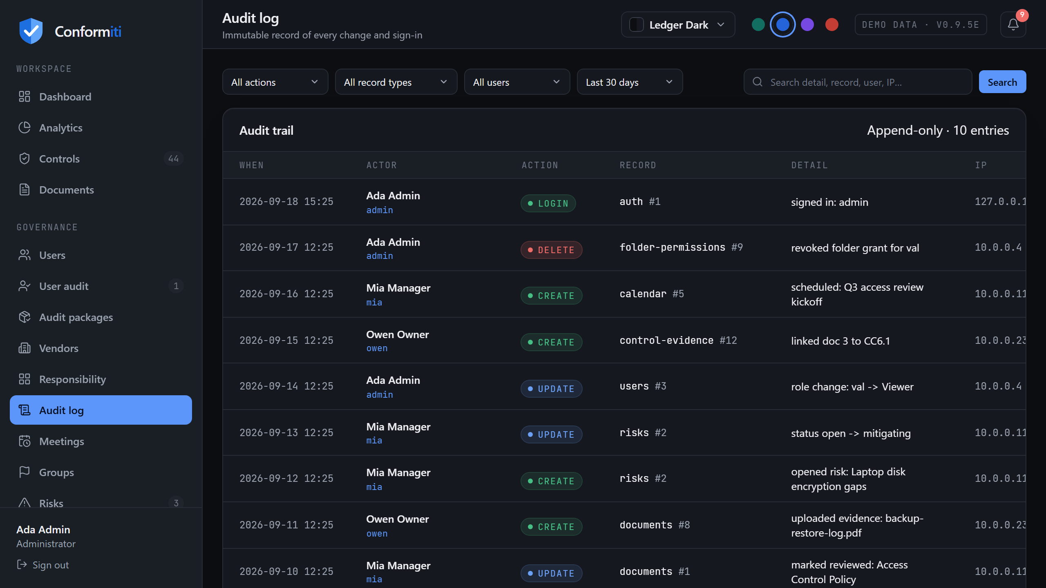Click the UPDATE badge for users #3
Screen dimensions: 1046x588
pos(551,389)
